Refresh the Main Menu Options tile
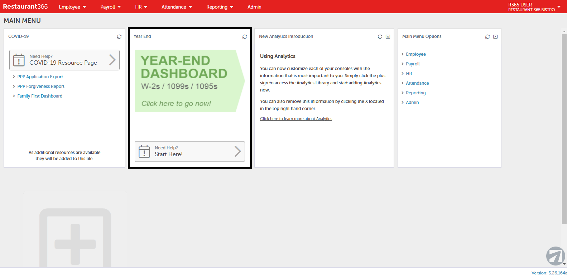The width and height of the screenshot is (567, 278). (487, 36)
